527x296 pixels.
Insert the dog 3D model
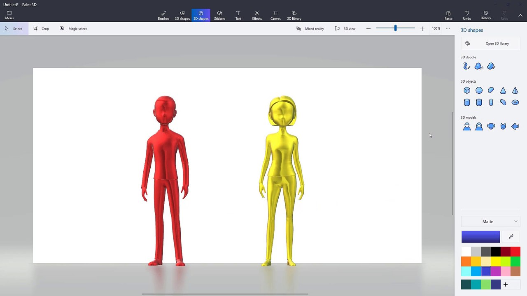point(491,127)
